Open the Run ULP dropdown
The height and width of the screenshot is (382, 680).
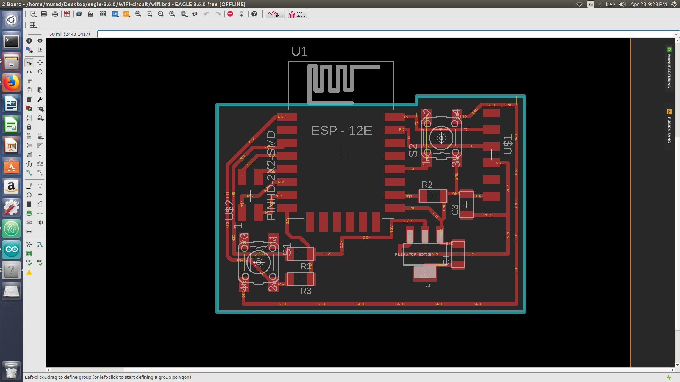[127, 14]
